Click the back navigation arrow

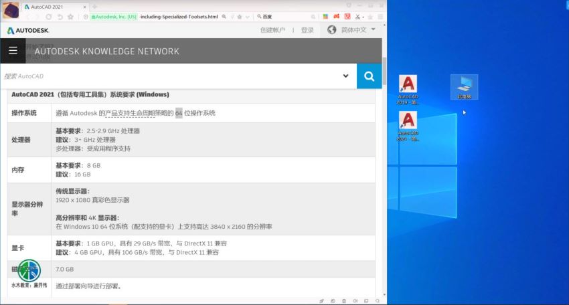pyautogui.click(x=29, y=17)
